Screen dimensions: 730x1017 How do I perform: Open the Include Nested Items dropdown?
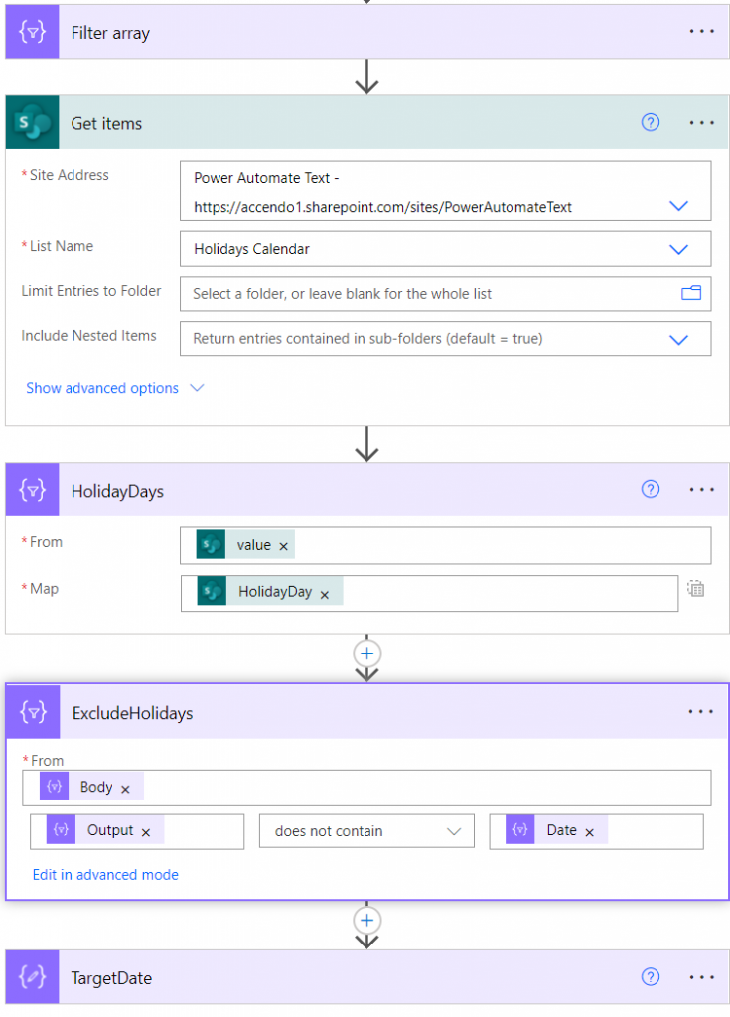(679, 338)
